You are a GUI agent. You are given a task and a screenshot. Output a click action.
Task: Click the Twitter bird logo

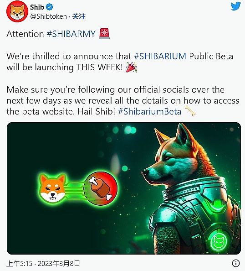(236, 6)
